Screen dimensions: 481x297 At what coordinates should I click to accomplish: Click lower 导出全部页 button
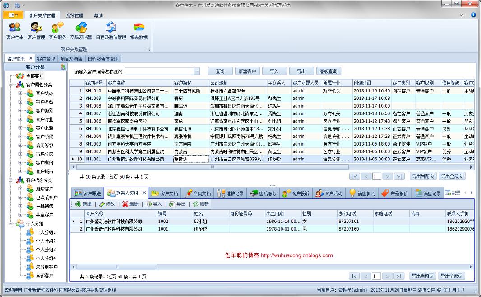452,276
